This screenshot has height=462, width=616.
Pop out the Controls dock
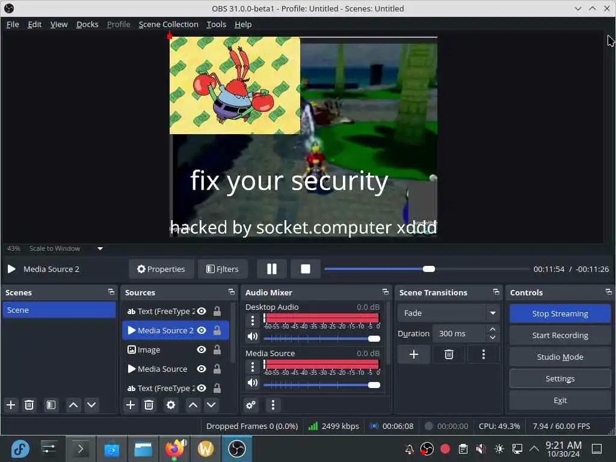click(609, 292)
